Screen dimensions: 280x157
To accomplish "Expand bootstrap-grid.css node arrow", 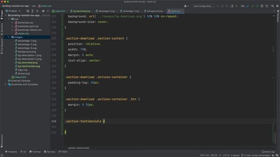I will tap(12, 26).
